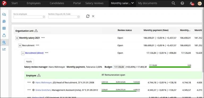This screenshot has width=204, height=98.
Task: Open help question mark icon
Action: (182, 3)
